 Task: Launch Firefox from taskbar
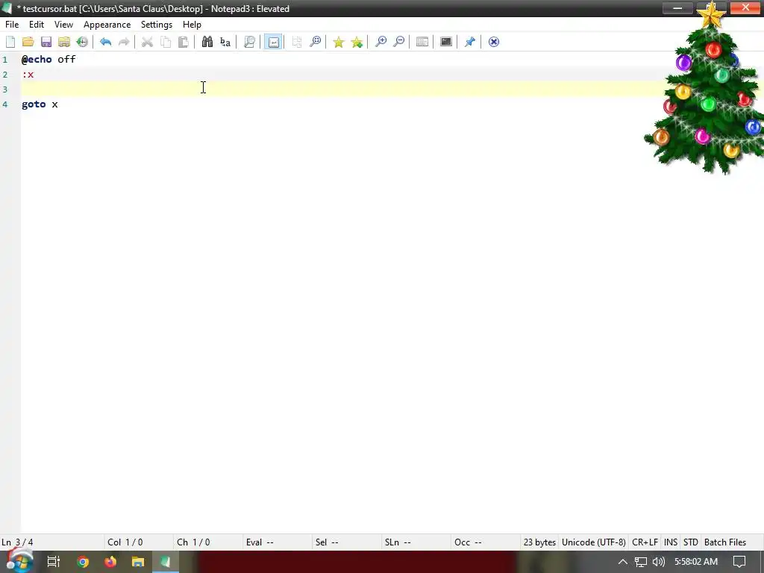click(110, 562)
